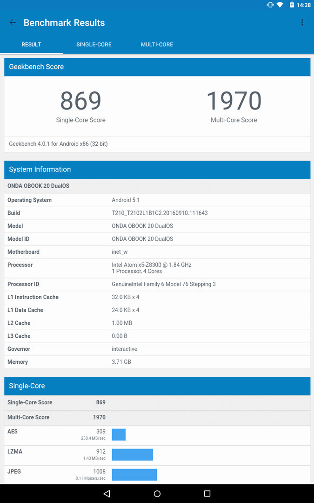Tap the Single-Core section header at bottom

pos(157,386)
